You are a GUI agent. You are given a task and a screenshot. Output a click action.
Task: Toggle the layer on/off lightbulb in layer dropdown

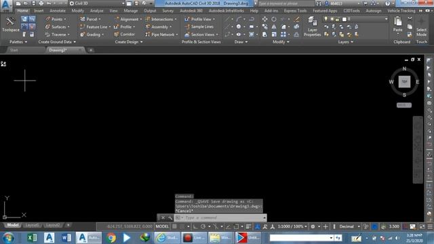pyautogui.click(x=325, y=19)
